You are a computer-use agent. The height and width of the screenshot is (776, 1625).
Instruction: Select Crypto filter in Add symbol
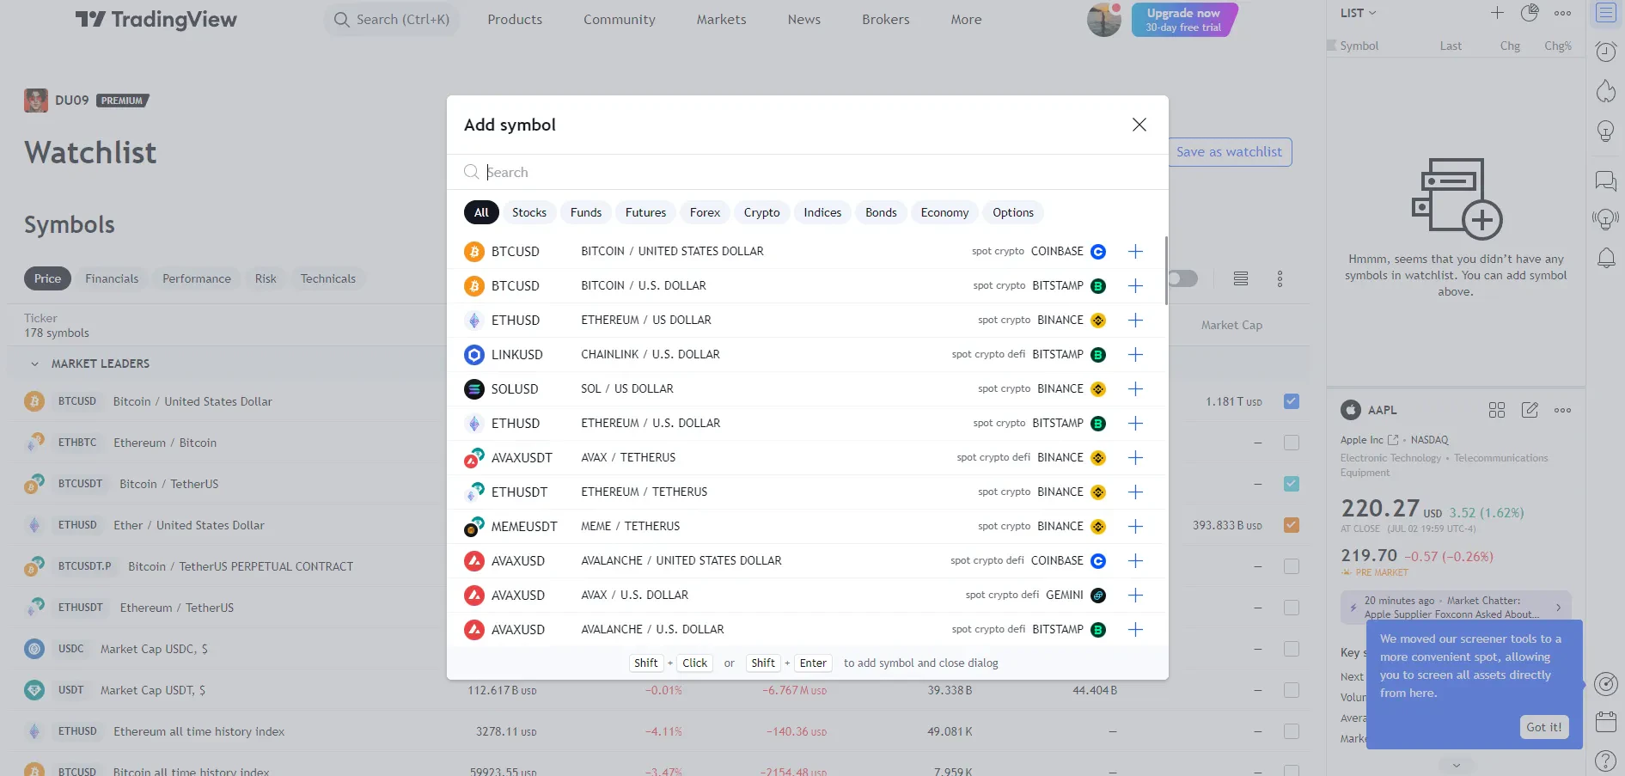tap(761, 212)
